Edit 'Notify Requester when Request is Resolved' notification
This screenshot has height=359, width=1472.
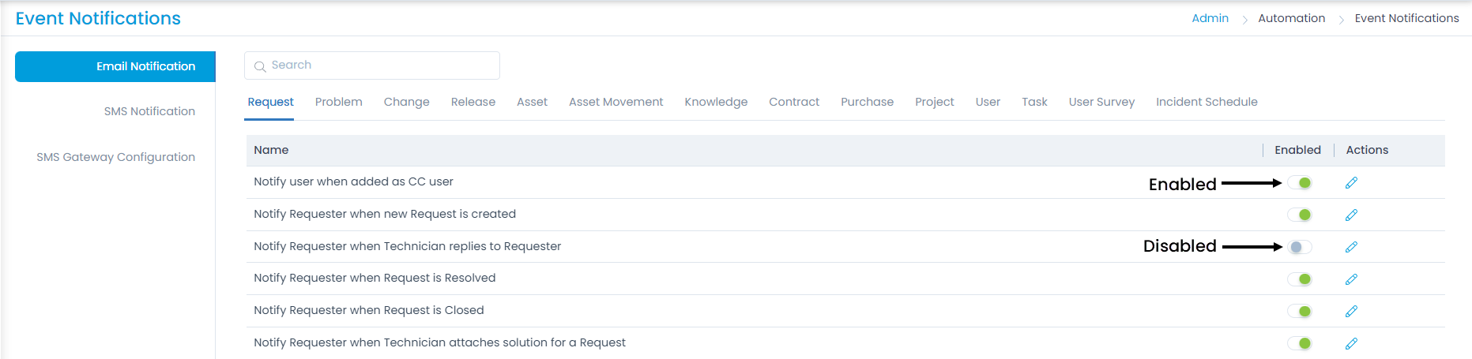tap(1351, 279)
